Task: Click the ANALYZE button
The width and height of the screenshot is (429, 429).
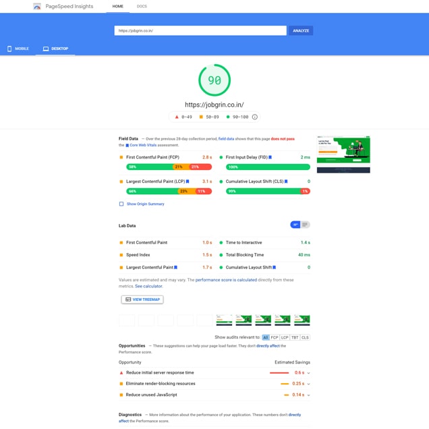Action: point(301,30)
